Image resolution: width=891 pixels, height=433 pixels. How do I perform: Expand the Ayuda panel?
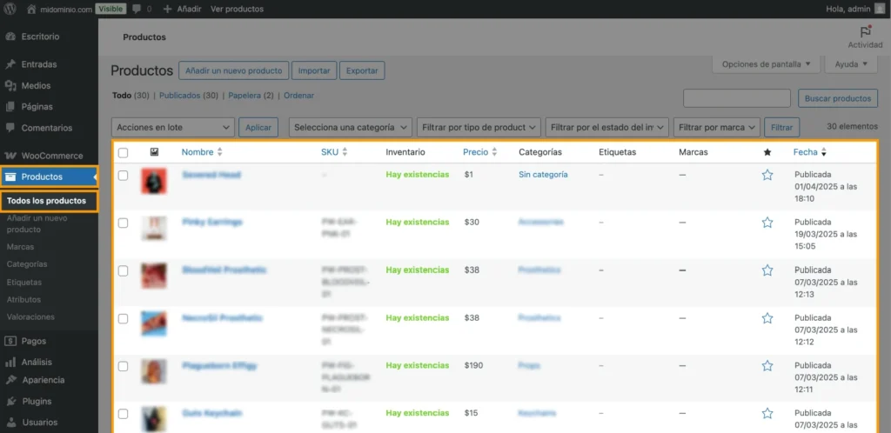click(852, 64)
